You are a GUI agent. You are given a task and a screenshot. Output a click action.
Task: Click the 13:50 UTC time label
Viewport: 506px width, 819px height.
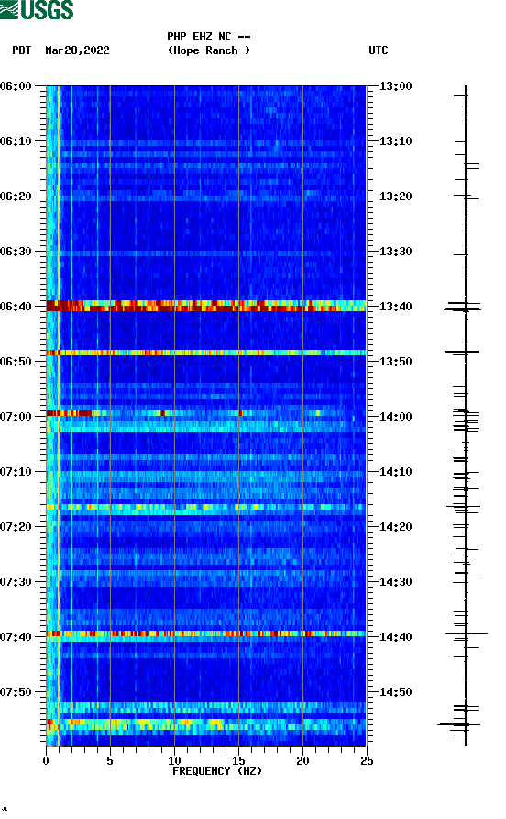(x=395, y=362)
